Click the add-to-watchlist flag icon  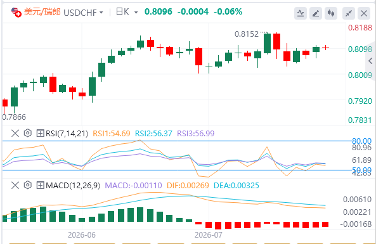point(16,12)
